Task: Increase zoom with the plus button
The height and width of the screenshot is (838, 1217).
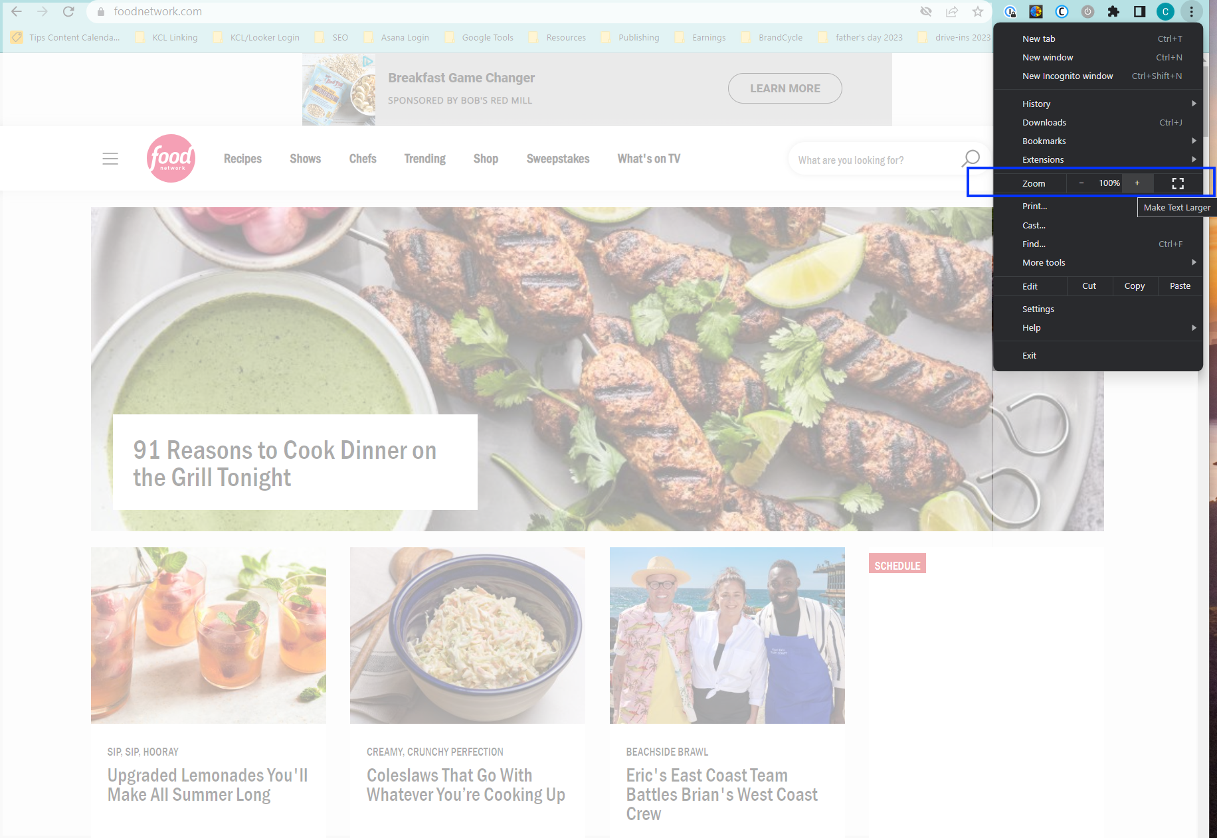Action: click(x=1137, y=183)
